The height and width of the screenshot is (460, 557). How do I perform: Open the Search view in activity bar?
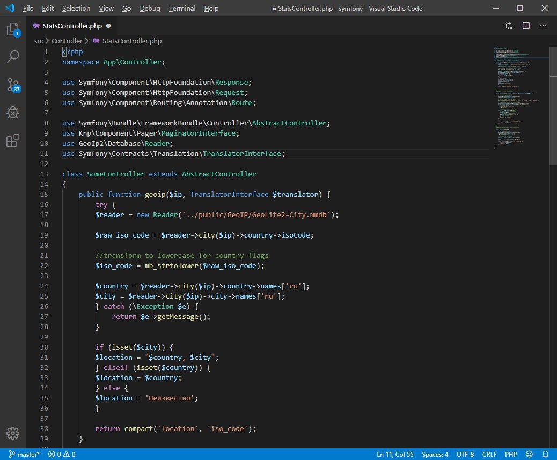tap(13, 57)
